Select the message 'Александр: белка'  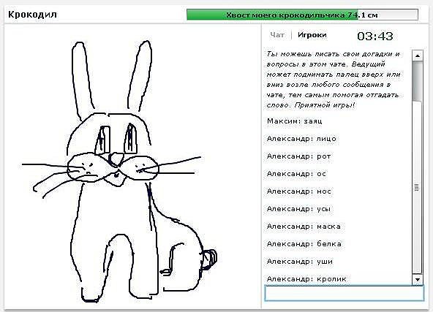point(304,244)
